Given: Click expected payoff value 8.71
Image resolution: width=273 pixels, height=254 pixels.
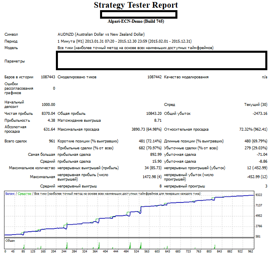Looking at the screenshot, I should 158,121.
